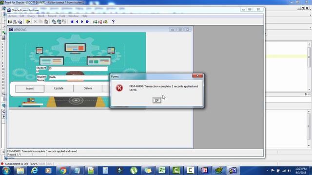The image size is (312, 175).
Task: Go to next record arrow
Action: coord(82,21)
